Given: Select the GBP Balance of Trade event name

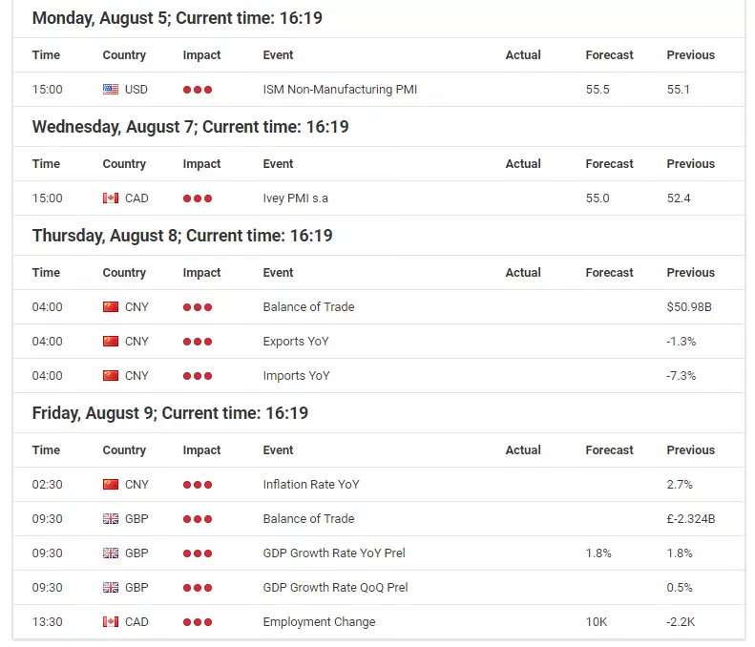Looking at the screenshot, I should (308, 519).
